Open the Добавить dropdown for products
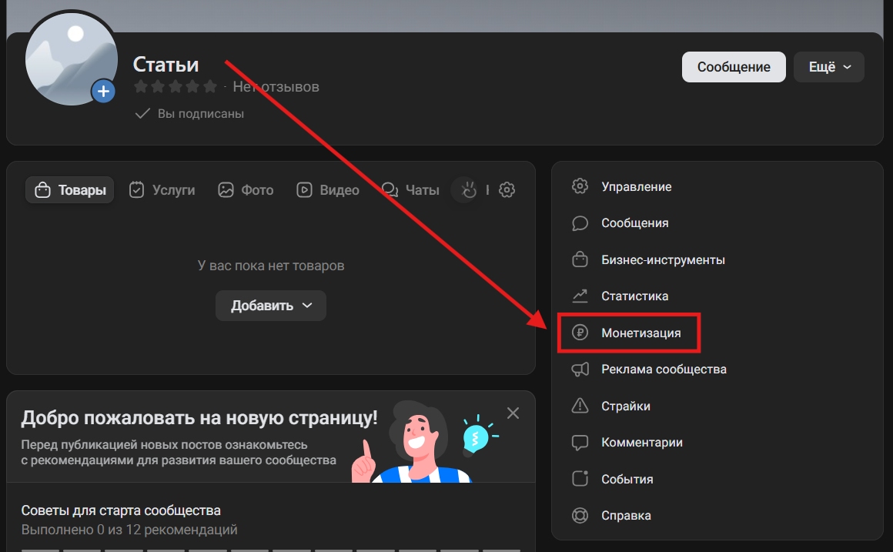Screen dimensions: 893x552 pyautogui.click(x=271, y=306)
